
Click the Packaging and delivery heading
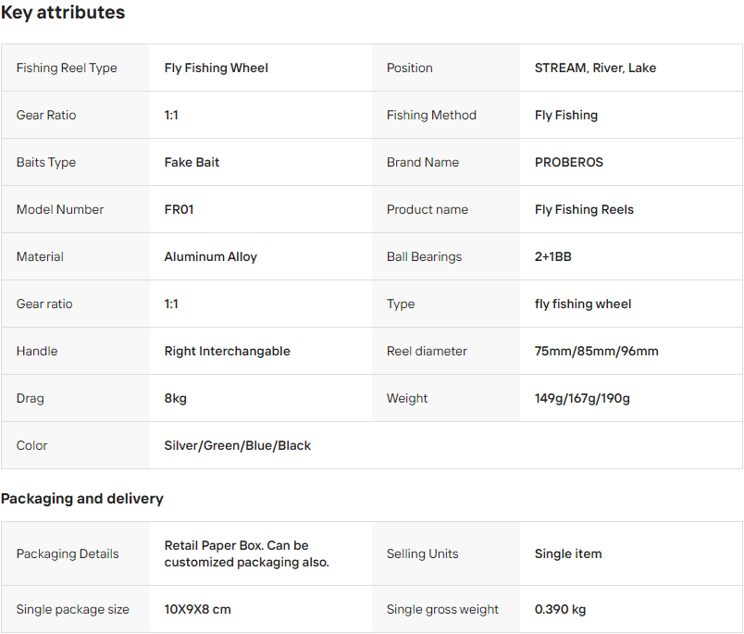81,499
